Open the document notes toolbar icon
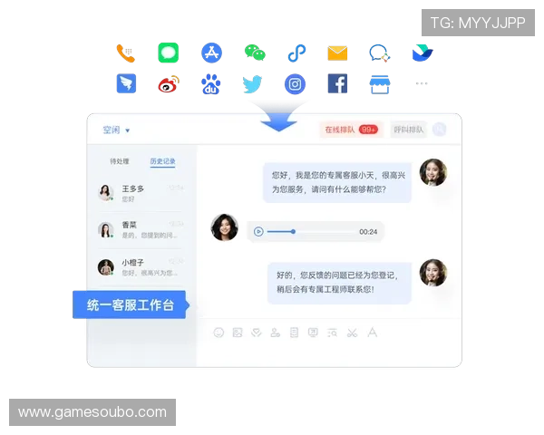544x435 pixels. (x=294, y=333)
